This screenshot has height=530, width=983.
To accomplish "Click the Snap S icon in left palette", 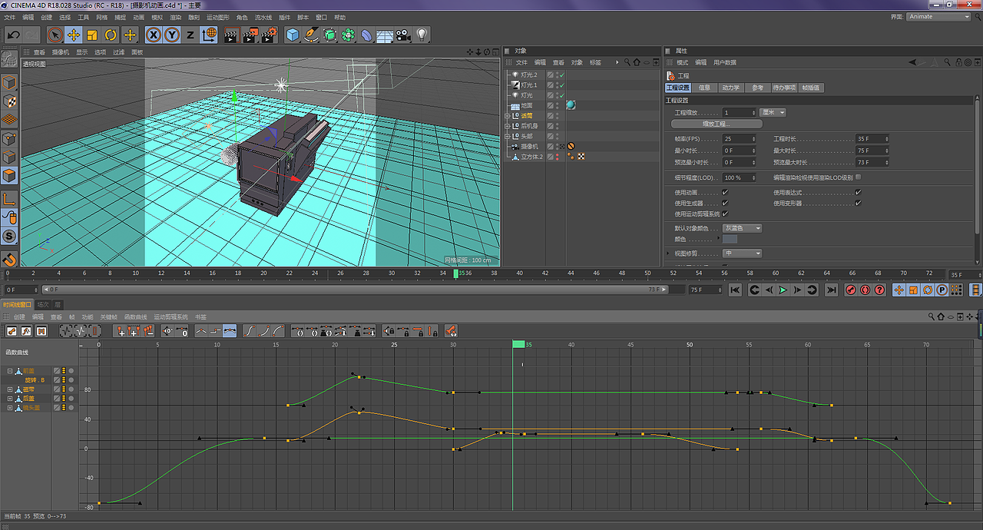I will (x=9, y=236).
